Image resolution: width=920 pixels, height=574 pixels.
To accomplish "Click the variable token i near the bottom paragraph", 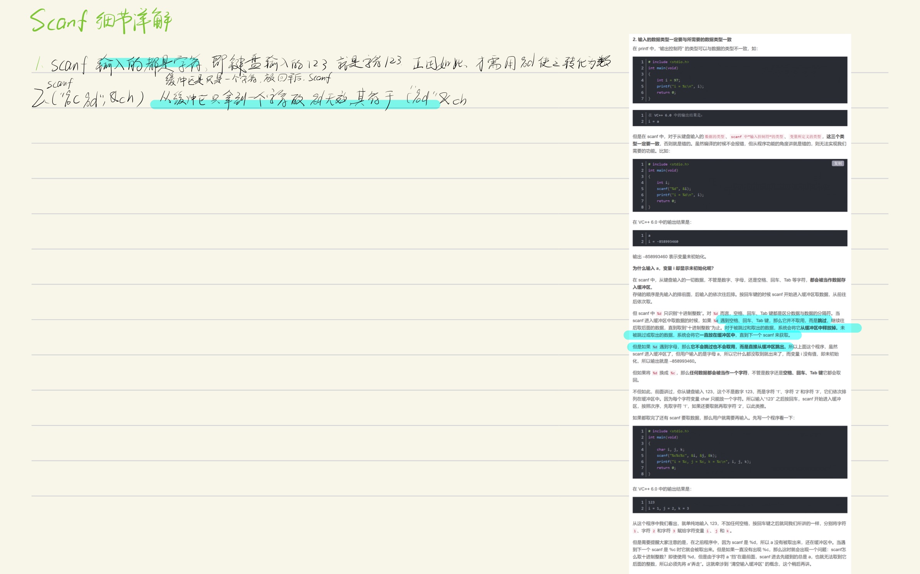I will [707, 530].
